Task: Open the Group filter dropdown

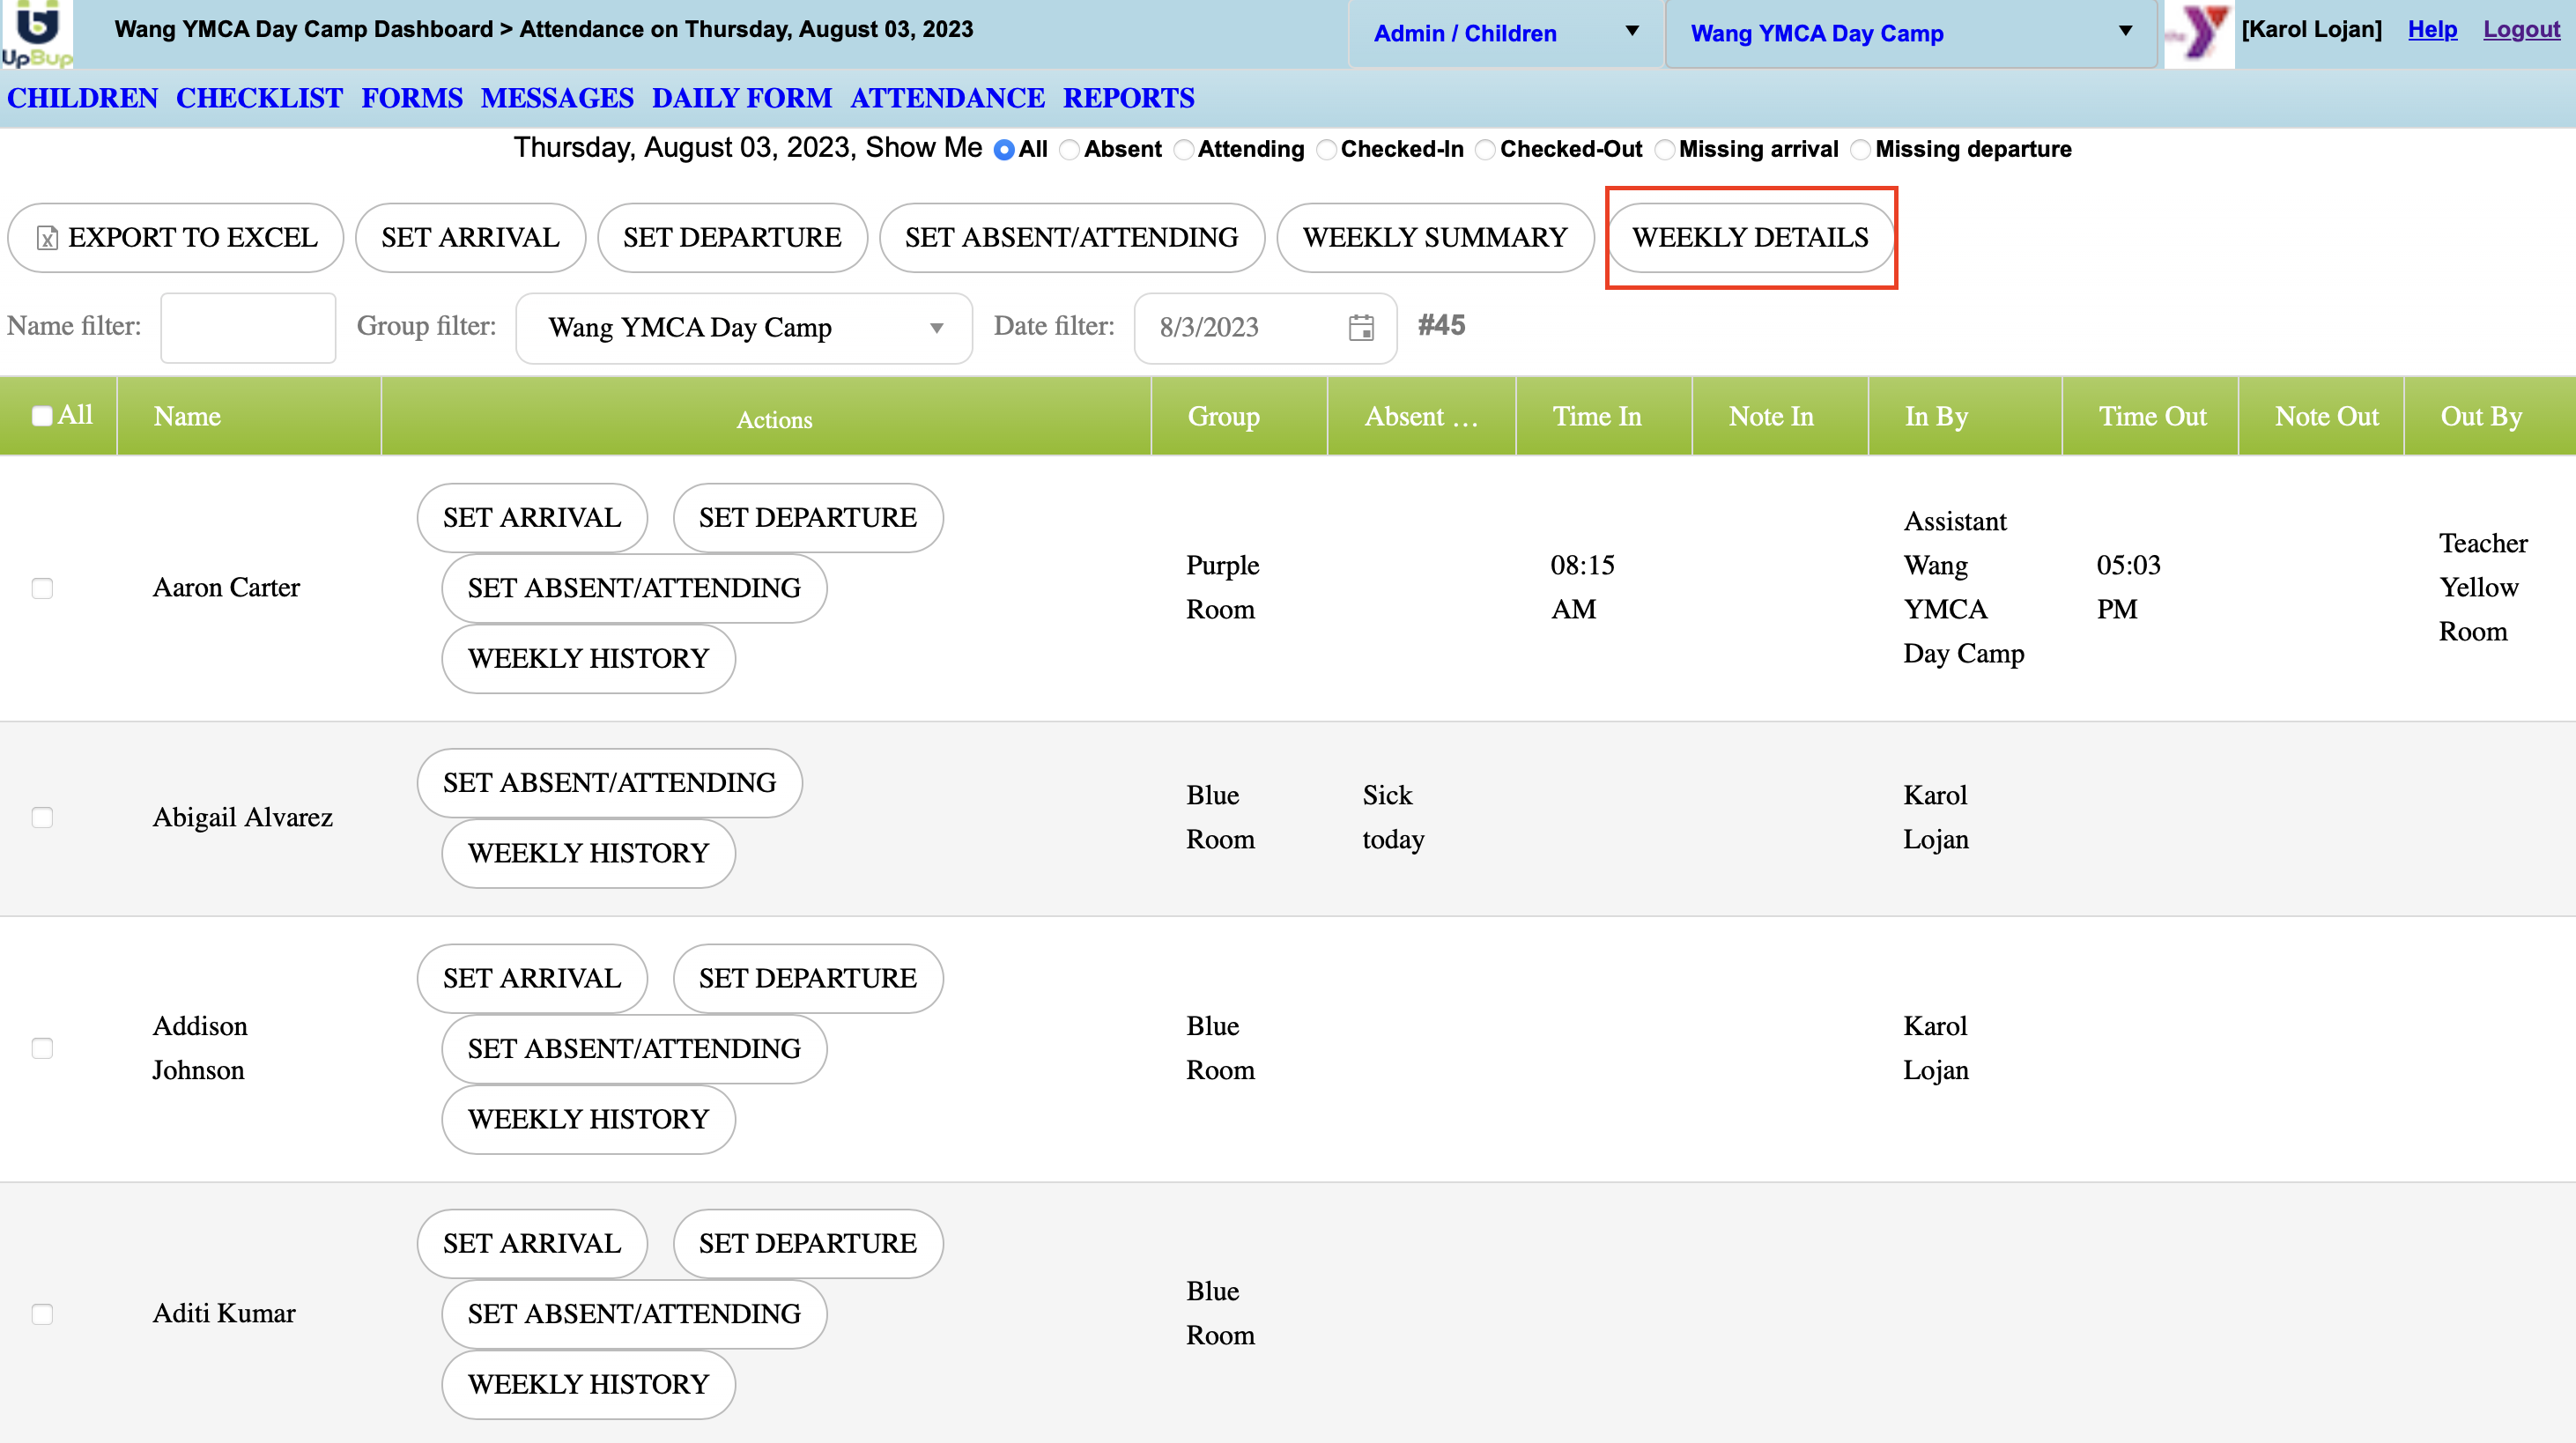Action: 744,328
